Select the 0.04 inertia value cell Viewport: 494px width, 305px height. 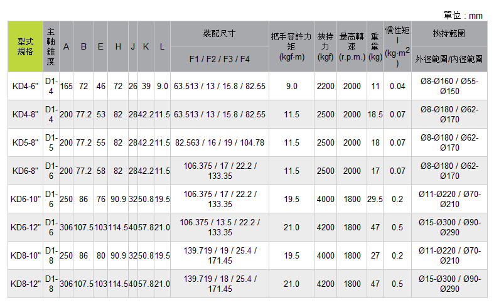397,86
